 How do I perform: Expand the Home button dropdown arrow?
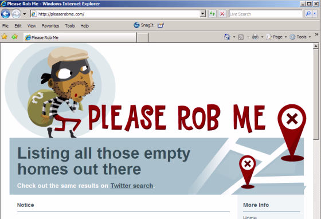(x=234, y=37)
